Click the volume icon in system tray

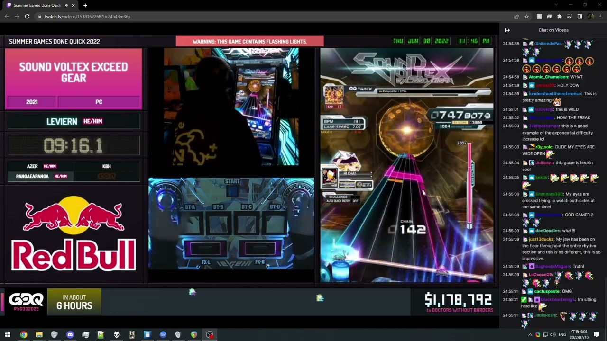point(553,335)
